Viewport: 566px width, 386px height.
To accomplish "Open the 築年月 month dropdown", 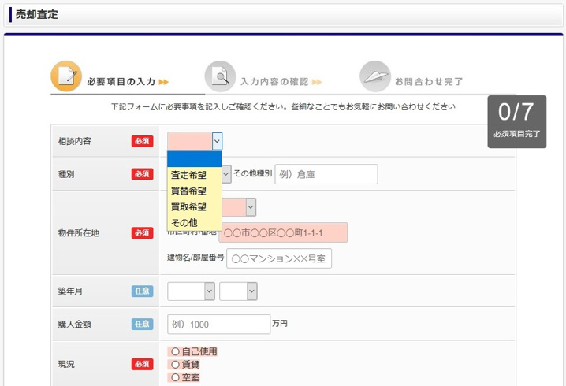I will pyautogui.click(x=238, y=291).
